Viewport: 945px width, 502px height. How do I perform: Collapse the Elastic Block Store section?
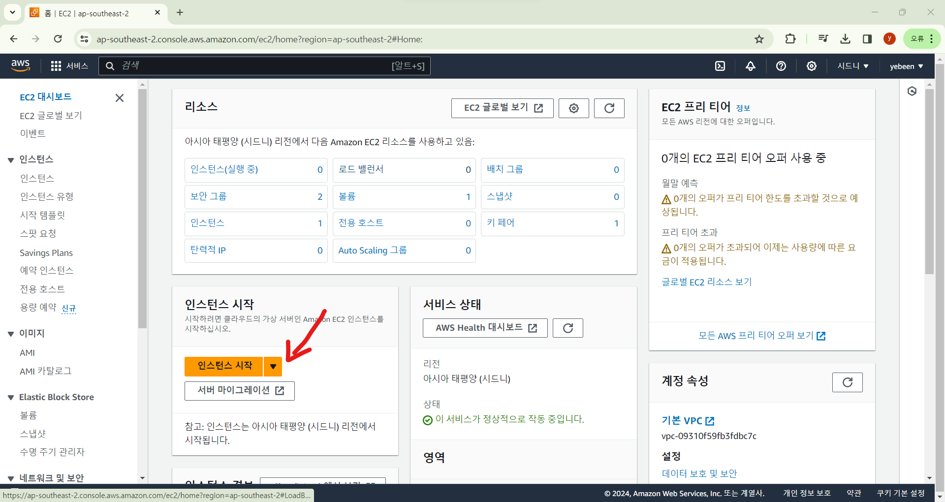click(11, 398)
